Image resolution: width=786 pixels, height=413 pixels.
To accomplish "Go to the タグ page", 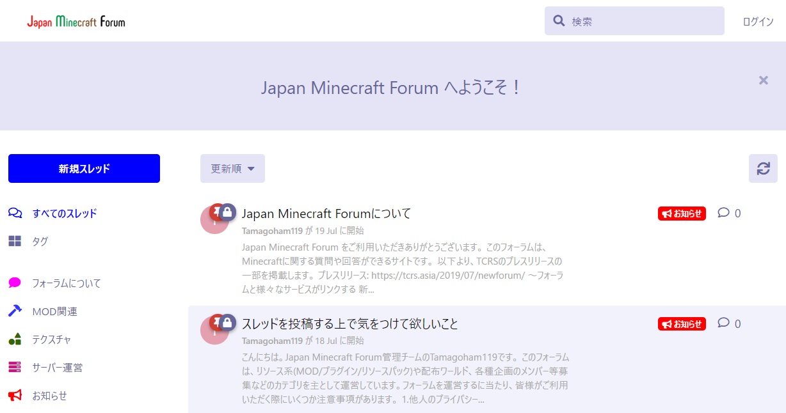I will [x=40, y=242].
